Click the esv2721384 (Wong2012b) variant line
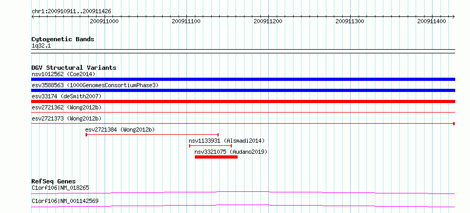 (x=152, y=135)
